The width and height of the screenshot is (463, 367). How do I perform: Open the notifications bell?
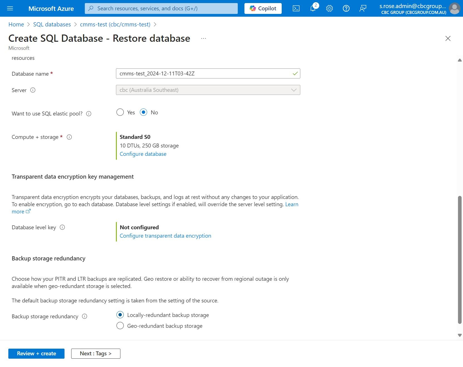pyautogui.click(x=313, y=8)
